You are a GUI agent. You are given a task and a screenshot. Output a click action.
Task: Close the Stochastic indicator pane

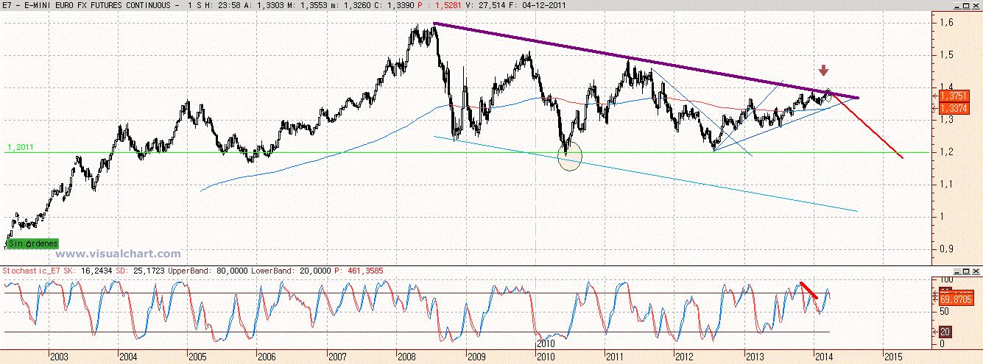tap(975, 272)
